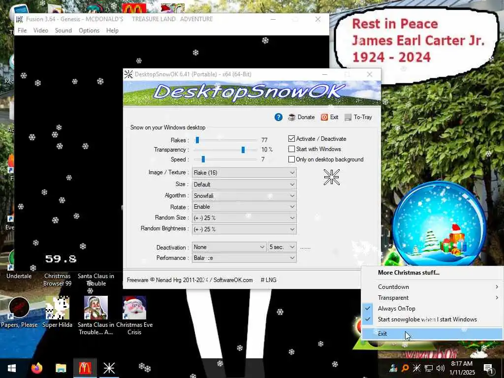Open the File menu in Fusion
The width and height of the screenshot is (504, 378).
22,31
